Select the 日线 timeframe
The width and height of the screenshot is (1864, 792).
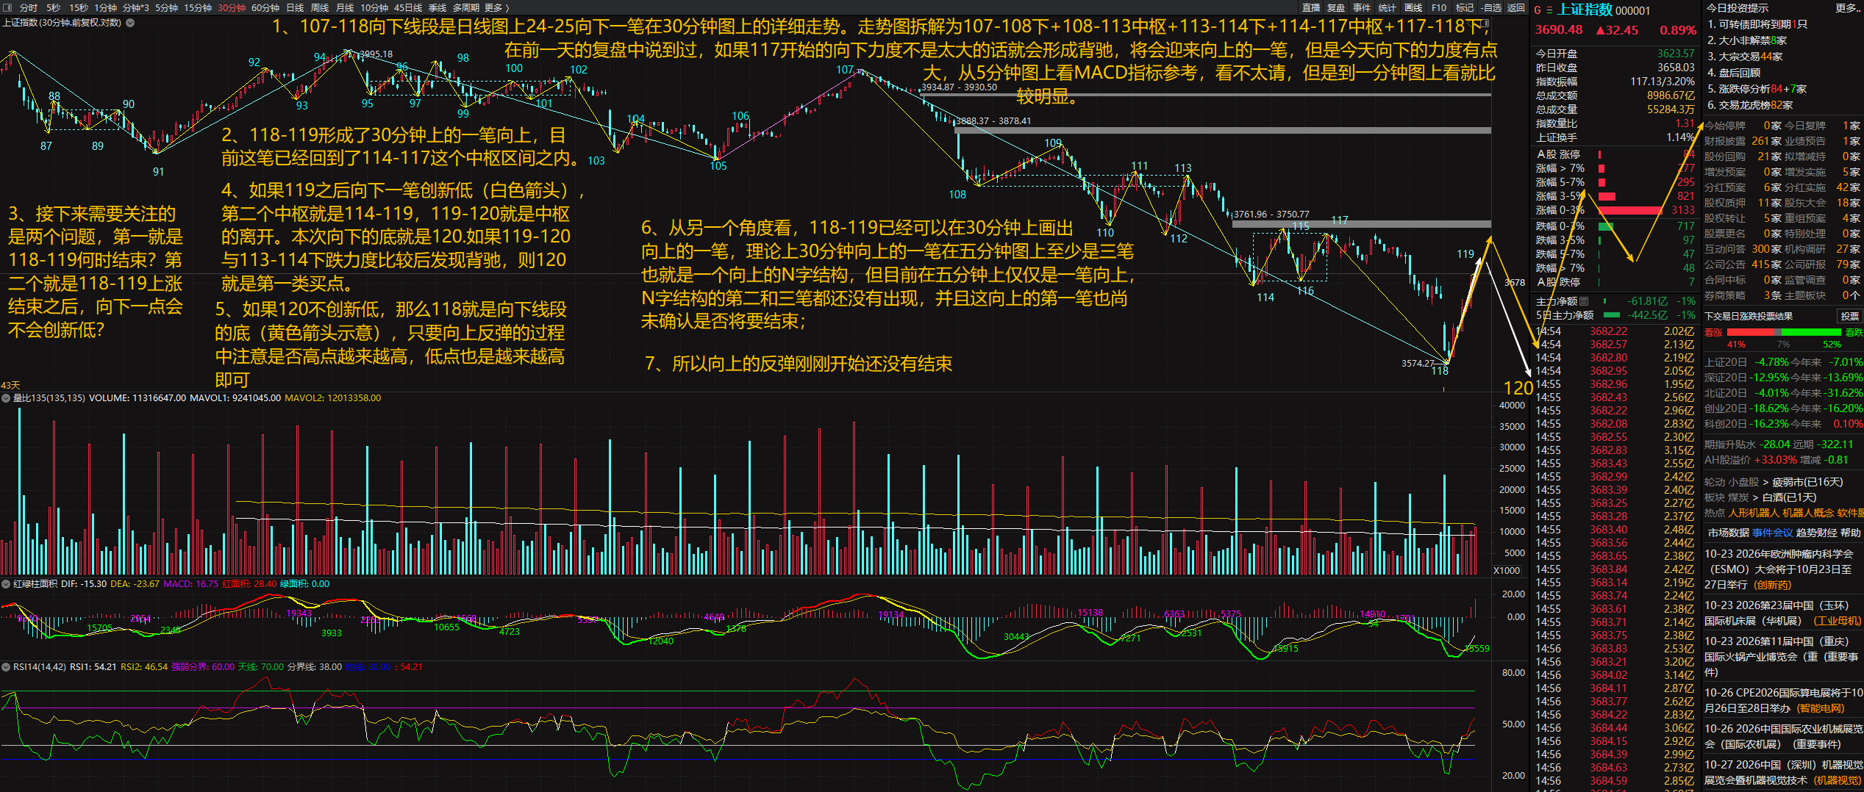point(295,7)
